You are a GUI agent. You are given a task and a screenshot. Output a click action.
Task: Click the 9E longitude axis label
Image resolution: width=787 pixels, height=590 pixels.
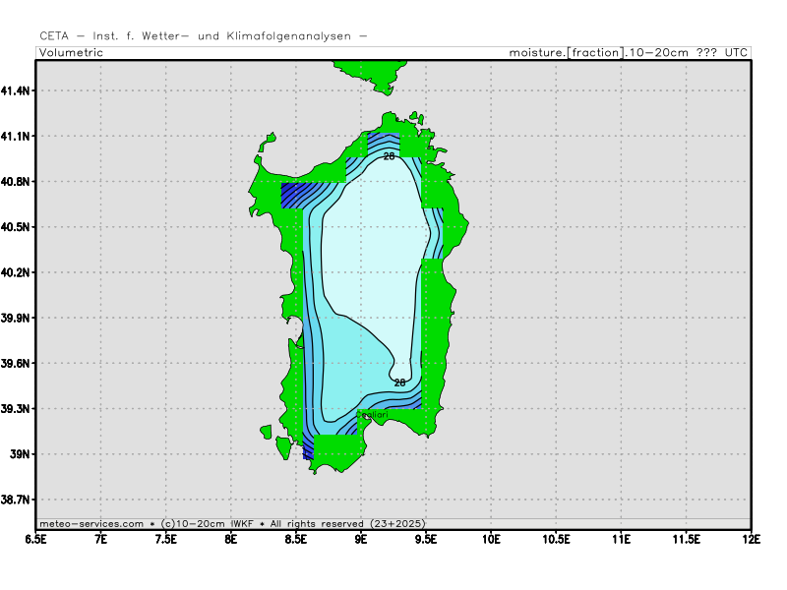point(361,538)
